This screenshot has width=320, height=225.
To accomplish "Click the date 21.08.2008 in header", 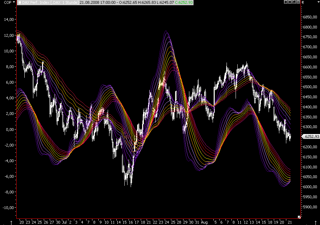I will [89, 2].
